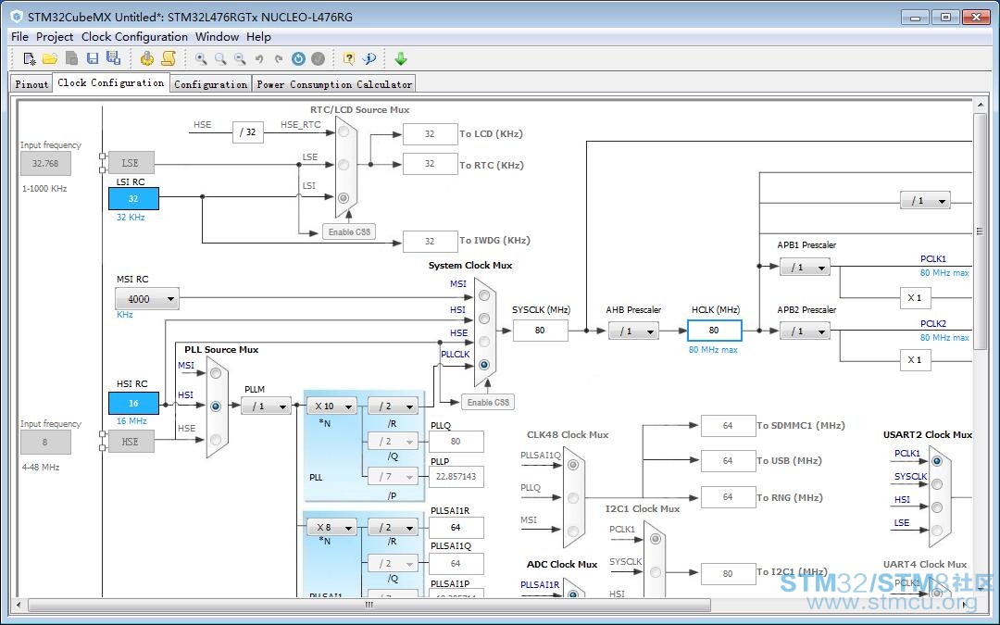
Task: Open the /1 dropdown above APB1 Prescaler
Action: [x=925, y=200]
